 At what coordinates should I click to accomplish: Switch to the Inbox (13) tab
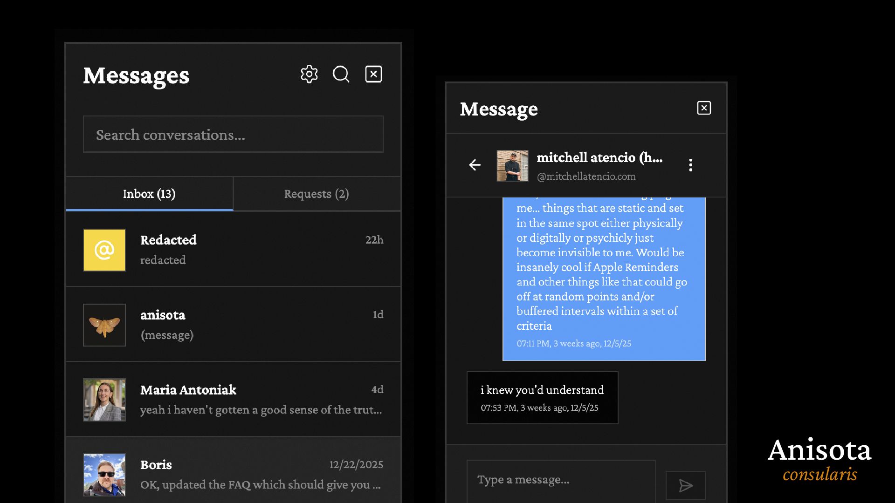tap(149, 194)
